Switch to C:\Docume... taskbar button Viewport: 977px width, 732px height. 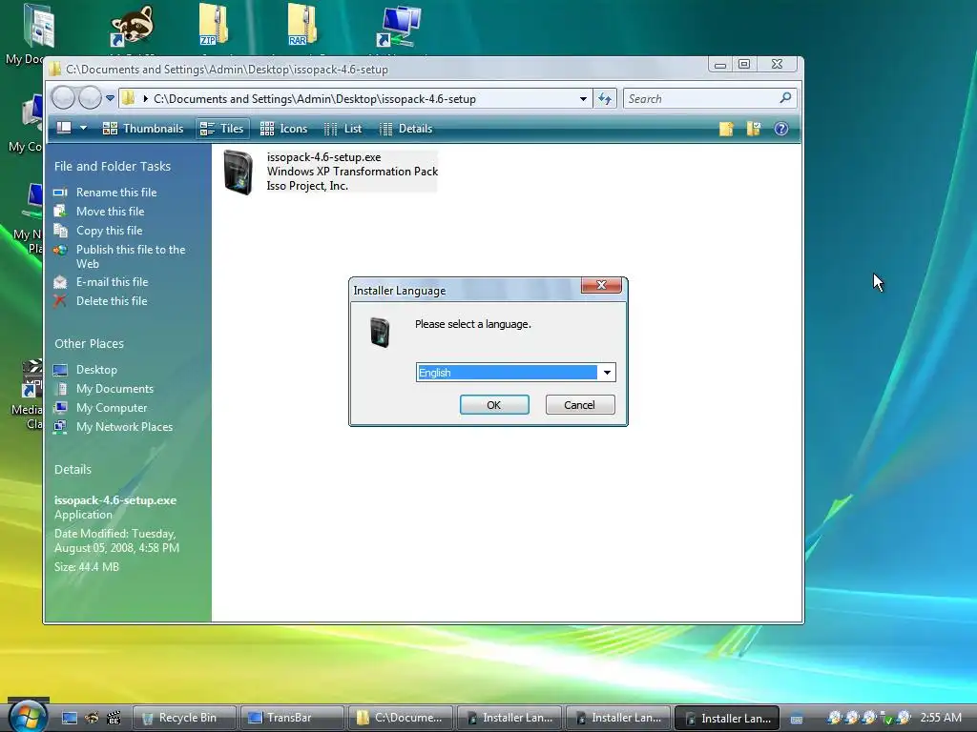click(401, 718)
